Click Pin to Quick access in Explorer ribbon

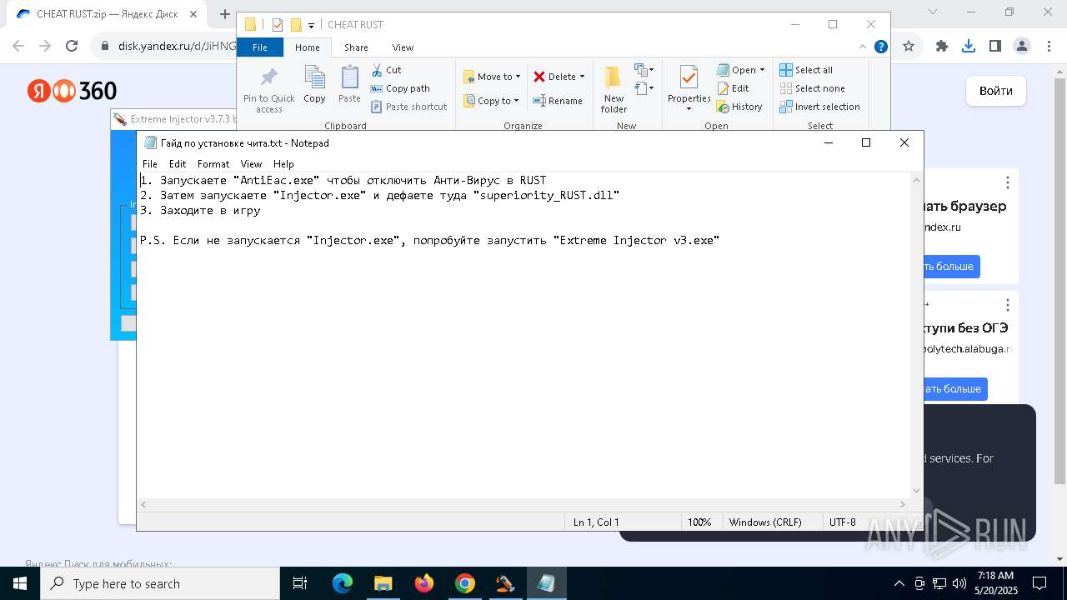pyautogui.click(x=268, y=89)
